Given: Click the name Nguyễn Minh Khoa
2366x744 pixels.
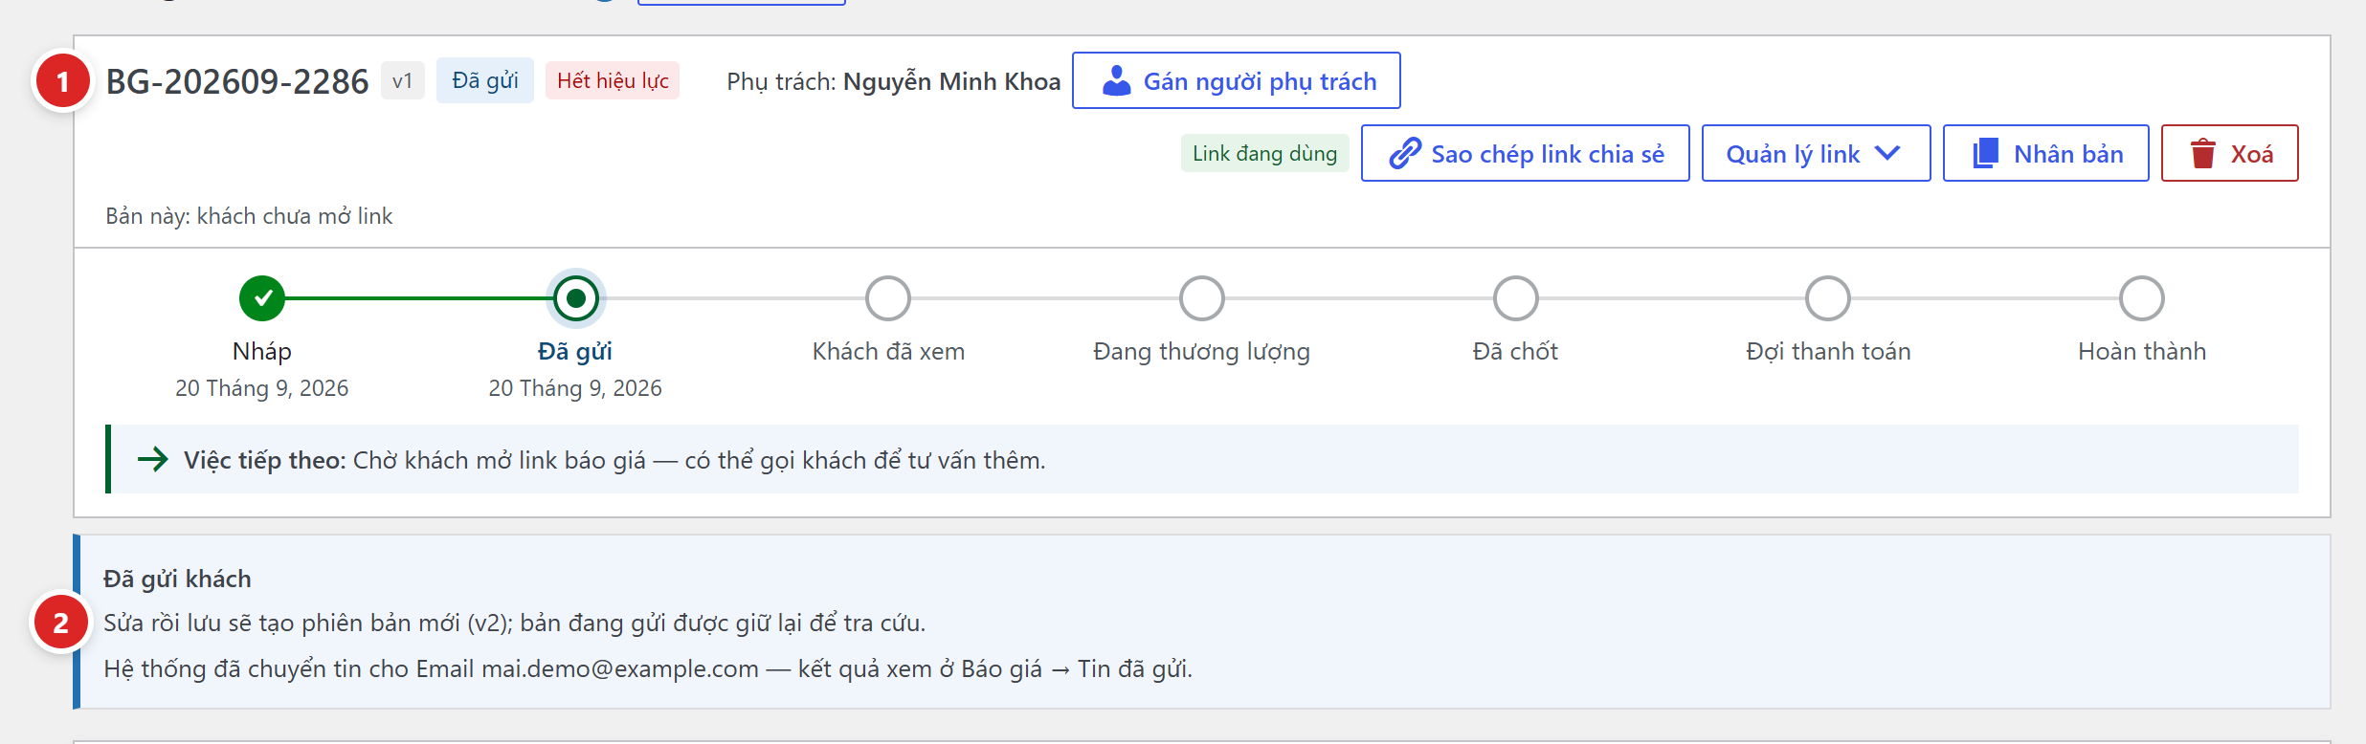Looking at the screenshot, I should point(952,81).
